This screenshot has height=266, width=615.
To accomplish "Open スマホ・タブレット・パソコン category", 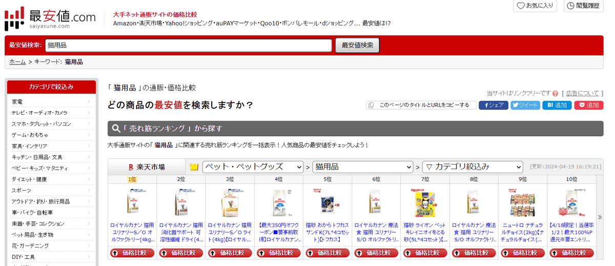I will [52, 124].
